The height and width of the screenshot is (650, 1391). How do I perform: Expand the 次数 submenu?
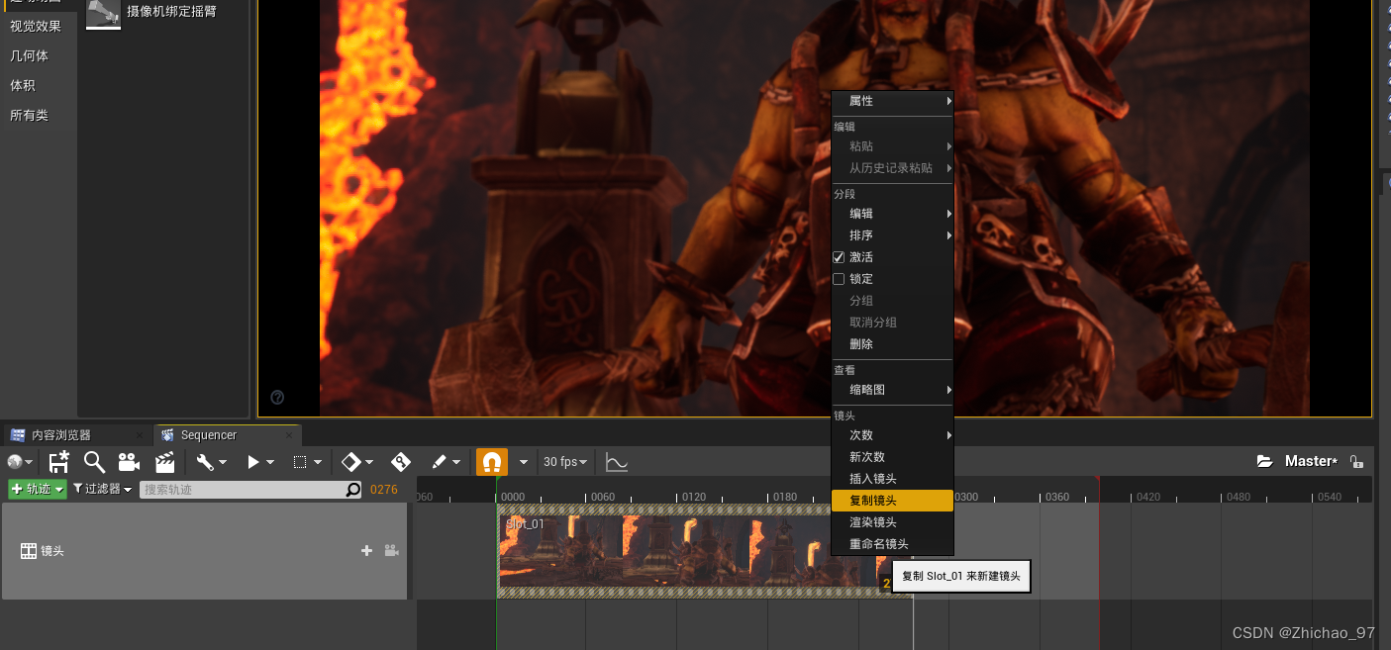[892, 435]
